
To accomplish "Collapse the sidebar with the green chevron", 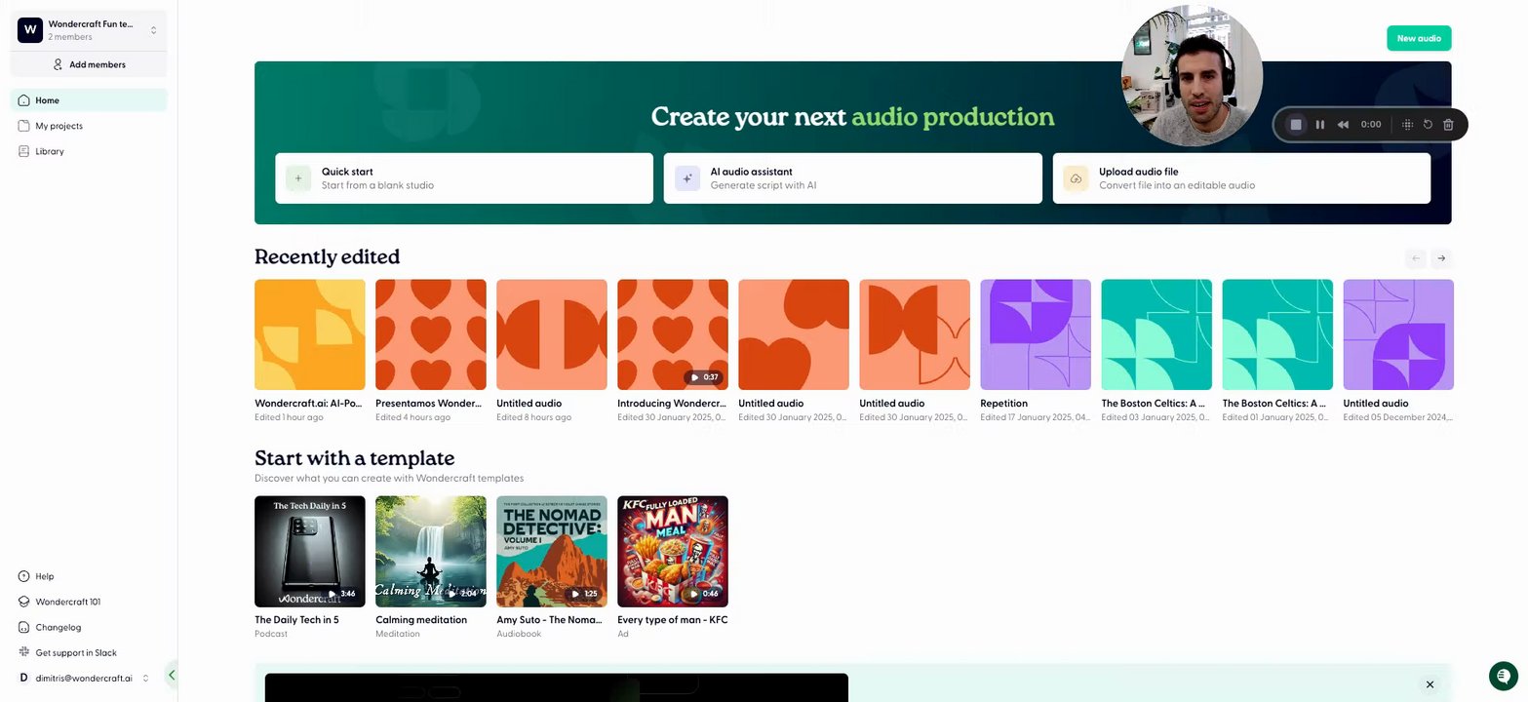I will (x=172, y=675).
